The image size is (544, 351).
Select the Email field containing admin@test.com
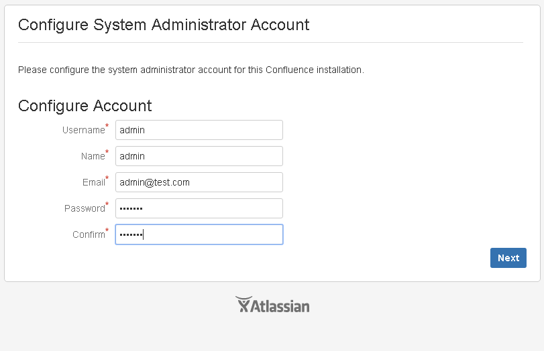click(x=199, y=182)
